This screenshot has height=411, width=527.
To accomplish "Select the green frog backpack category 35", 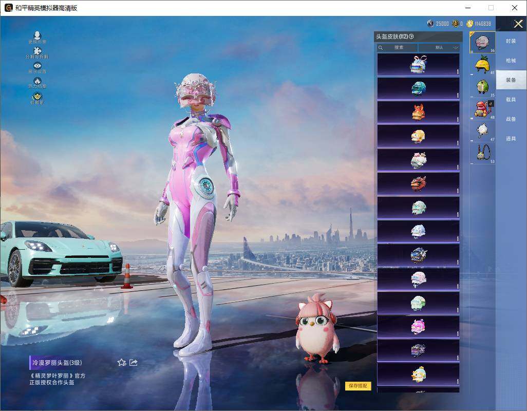I will click(482, 87).
